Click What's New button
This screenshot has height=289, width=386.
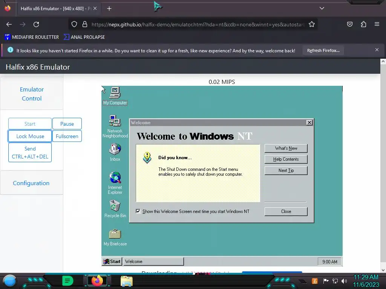coord(286,148)
